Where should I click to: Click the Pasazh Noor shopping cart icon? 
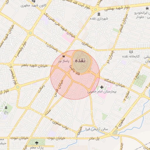click(x=64, y=57)
